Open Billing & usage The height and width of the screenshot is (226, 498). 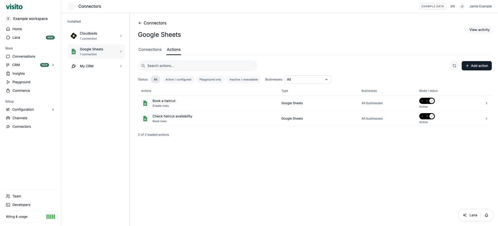click(x=30, y=217)
